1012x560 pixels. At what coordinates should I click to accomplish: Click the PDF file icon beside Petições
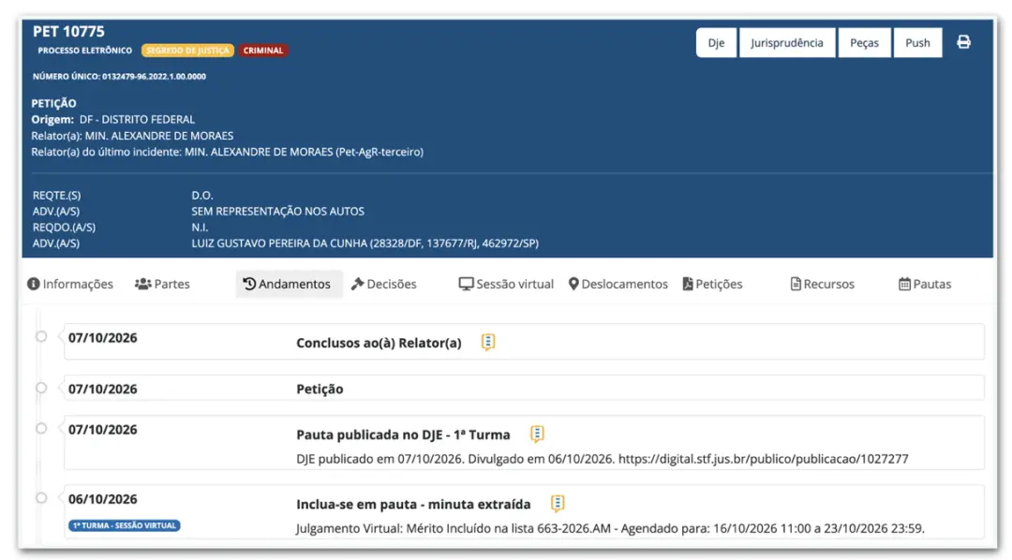688,284
